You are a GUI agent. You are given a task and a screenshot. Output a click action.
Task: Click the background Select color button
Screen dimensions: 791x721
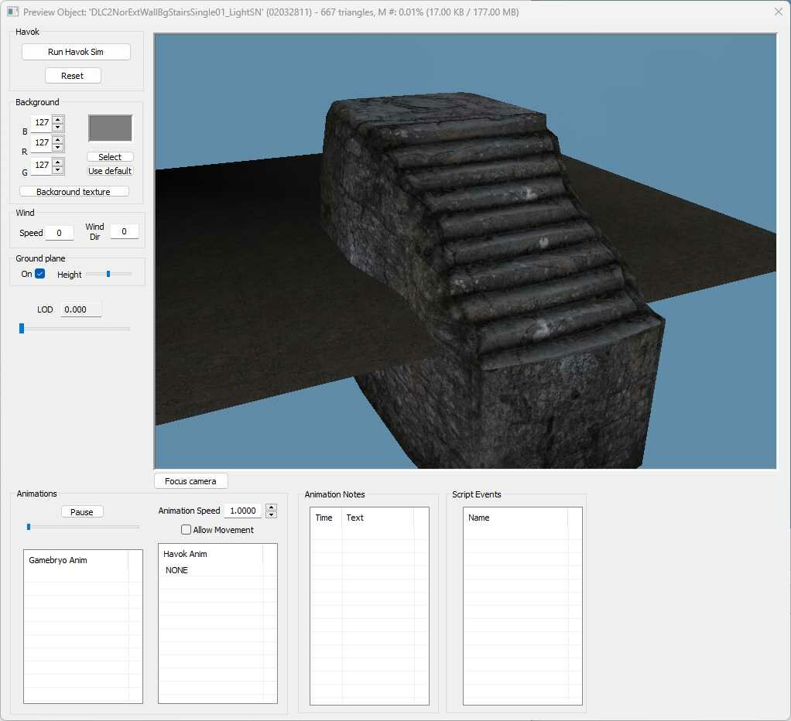(x=110, y=157)
